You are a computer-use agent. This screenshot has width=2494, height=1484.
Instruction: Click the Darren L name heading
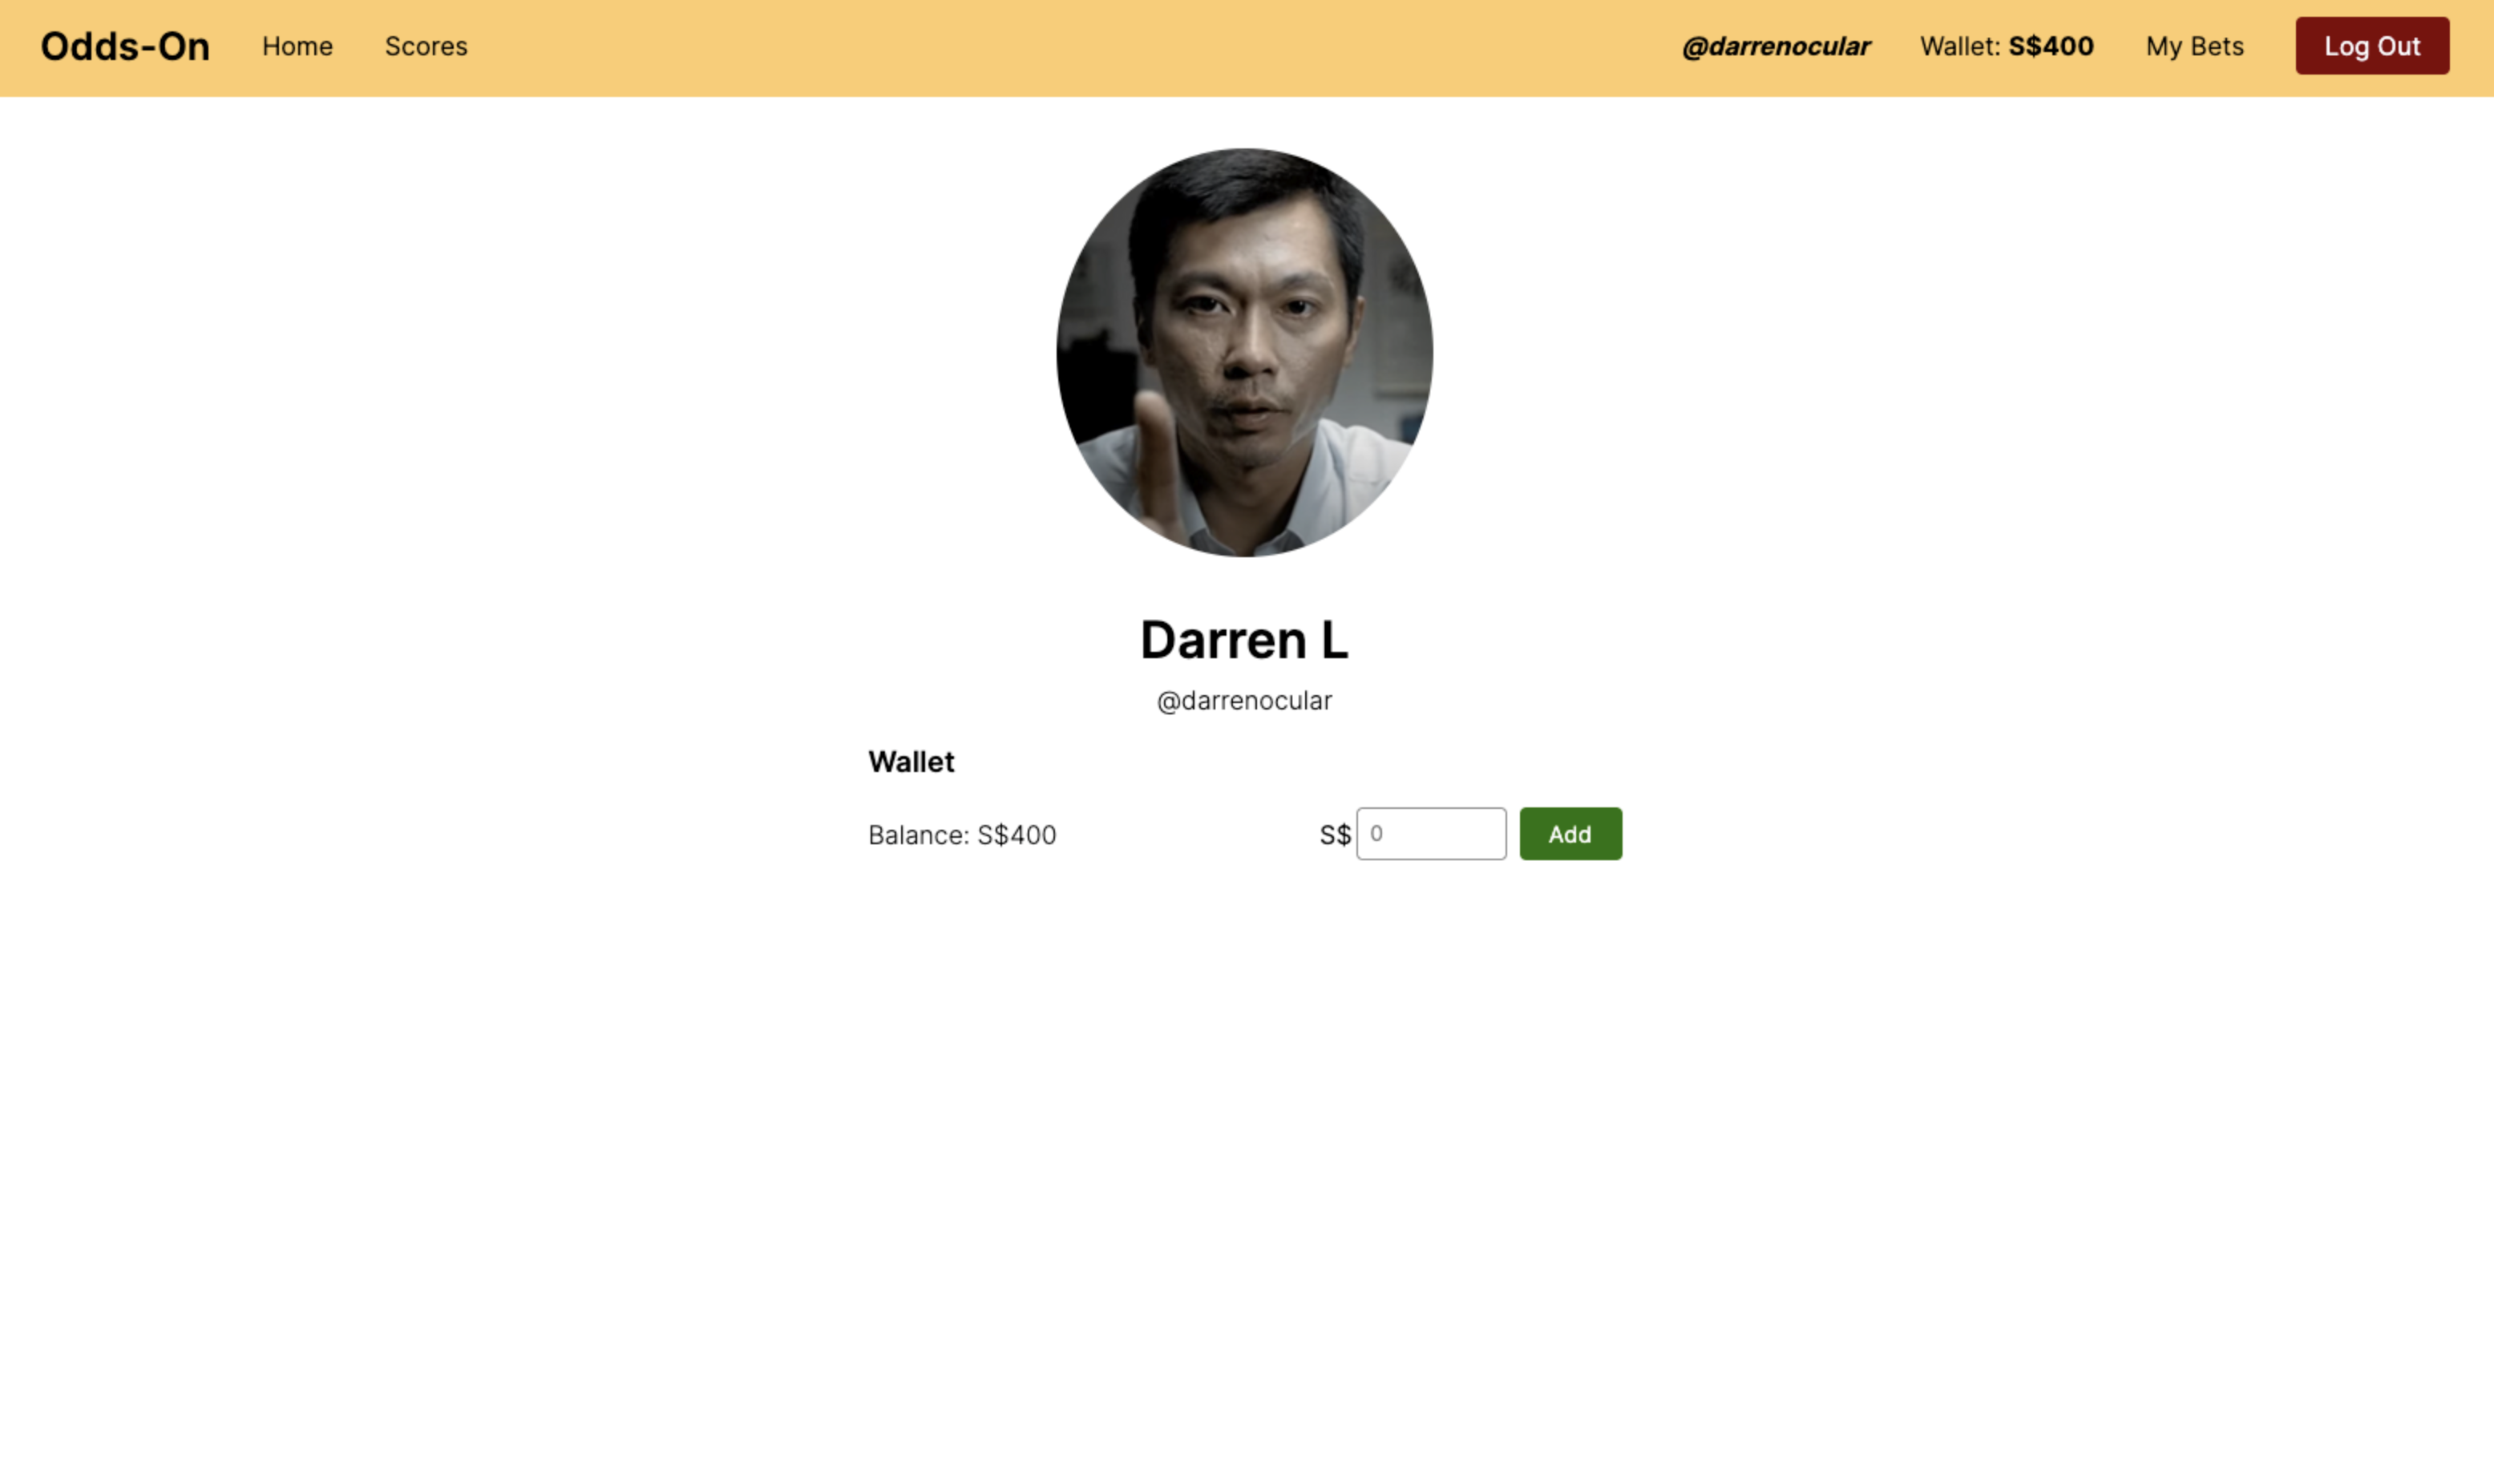(1243, 640)
